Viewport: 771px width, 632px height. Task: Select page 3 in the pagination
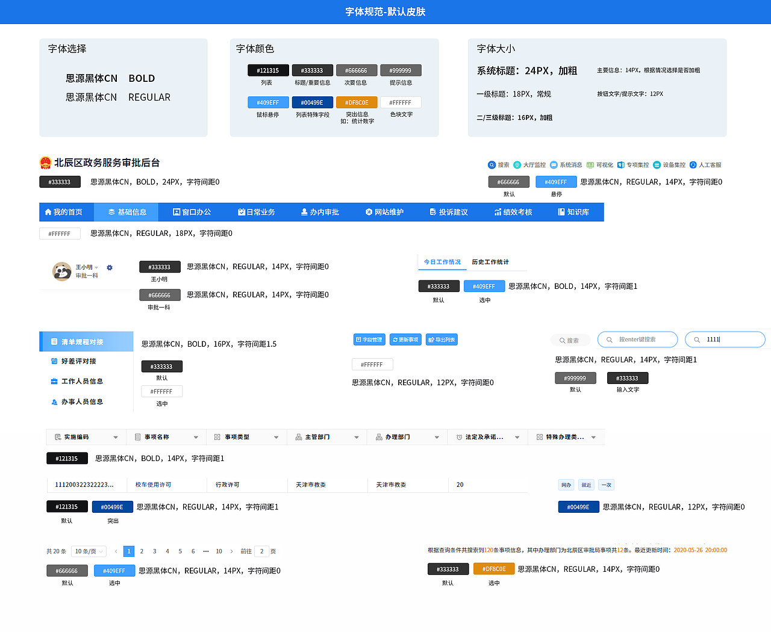(155, 551)
